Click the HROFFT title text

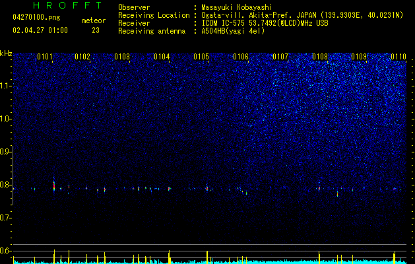click(68, 5)
